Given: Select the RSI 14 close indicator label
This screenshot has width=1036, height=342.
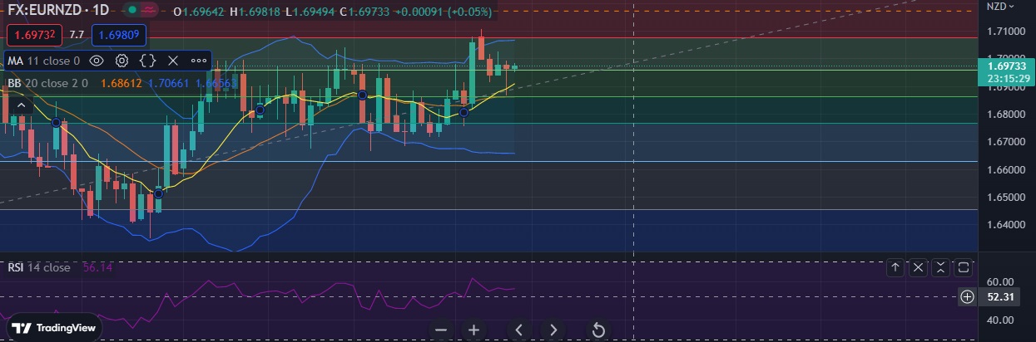Looking at the screenshot, I should 39,267.
